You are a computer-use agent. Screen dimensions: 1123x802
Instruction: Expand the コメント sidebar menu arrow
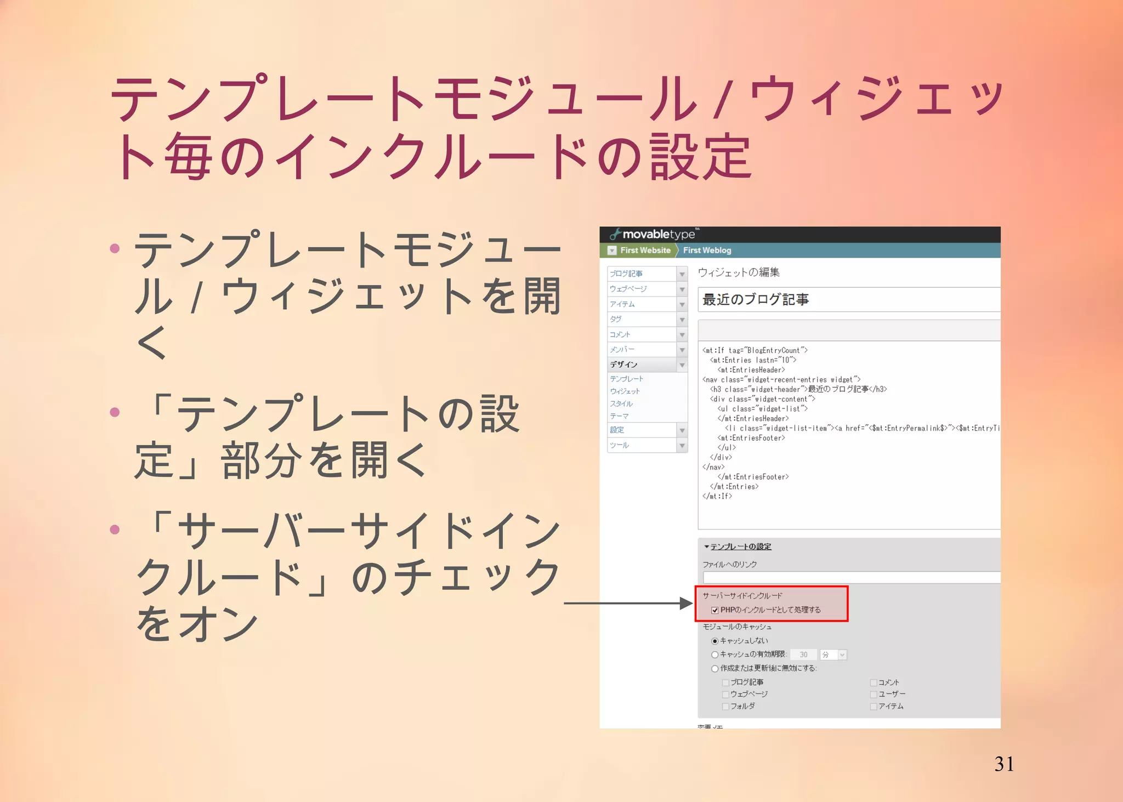pos(682,334)
